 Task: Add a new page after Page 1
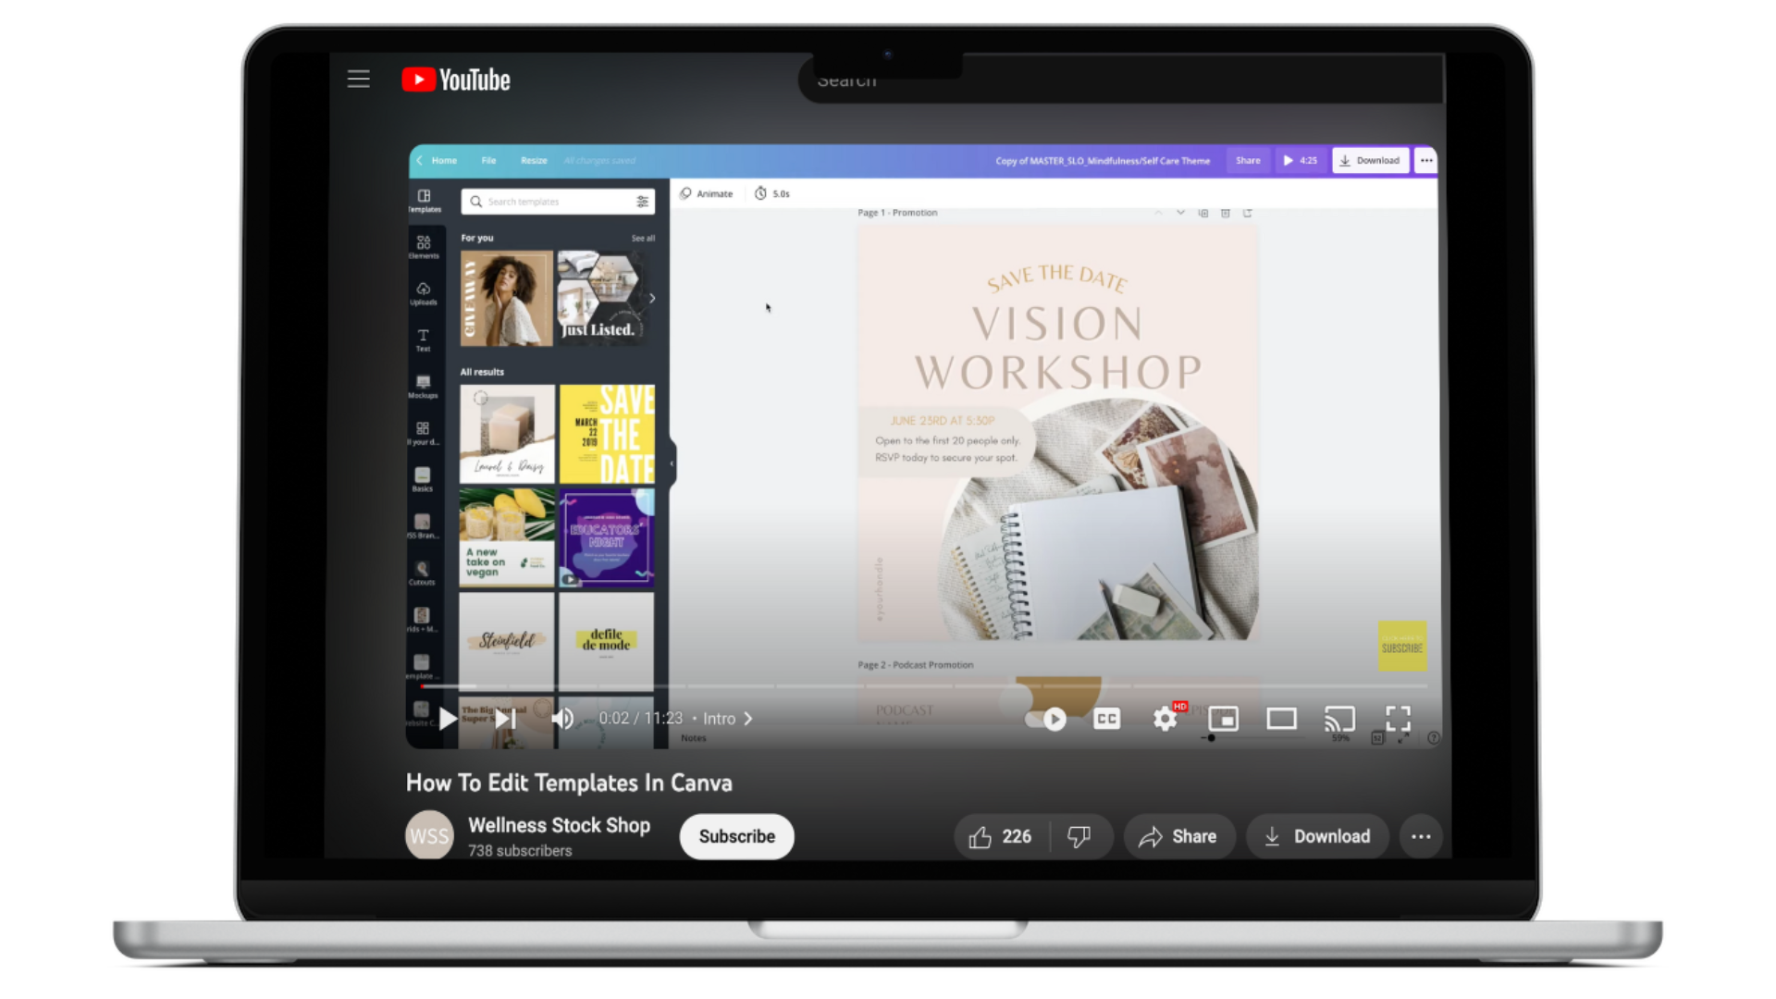1248,213
